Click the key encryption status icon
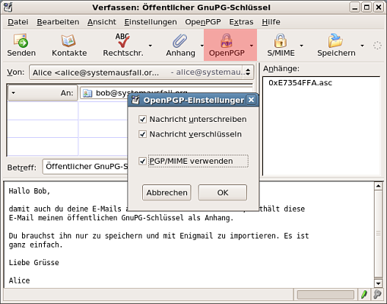The image size is (387, 304). (377, 295)
